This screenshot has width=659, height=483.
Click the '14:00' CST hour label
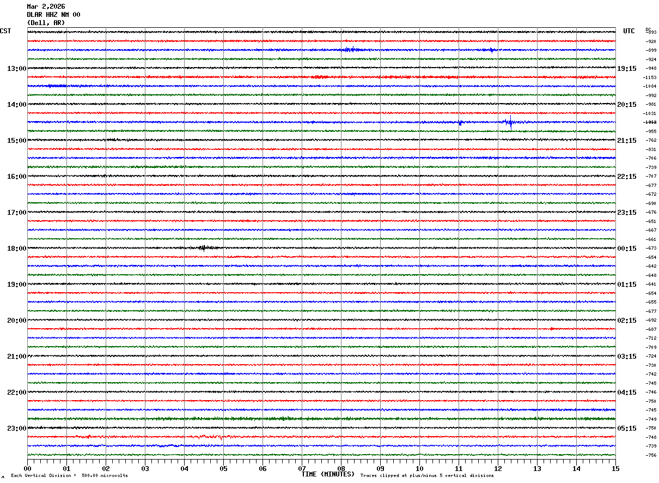16,105
